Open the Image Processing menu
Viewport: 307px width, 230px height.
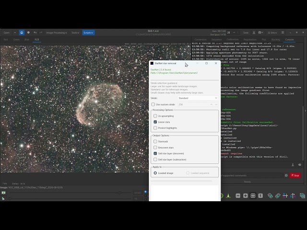click(57, 33)
